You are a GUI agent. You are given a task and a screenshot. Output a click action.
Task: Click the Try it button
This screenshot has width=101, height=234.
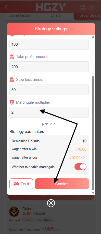click(21, 184)
